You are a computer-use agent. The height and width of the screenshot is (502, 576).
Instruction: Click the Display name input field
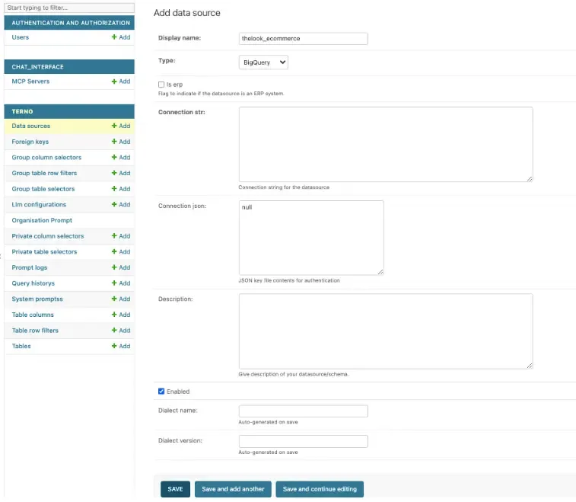pyautogui.click(x=303, y=39)
